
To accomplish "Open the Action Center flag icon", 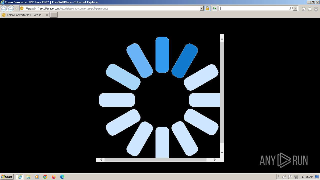I will [290, 177].
